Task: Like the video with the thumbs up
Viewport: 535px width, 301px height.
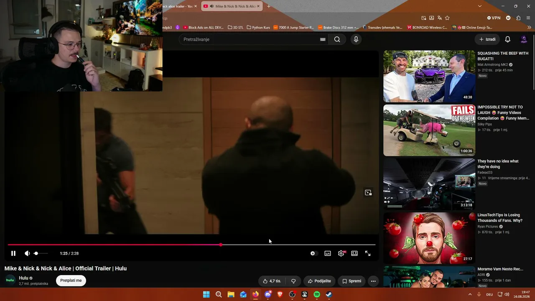Action: click(x=272, y=281)
